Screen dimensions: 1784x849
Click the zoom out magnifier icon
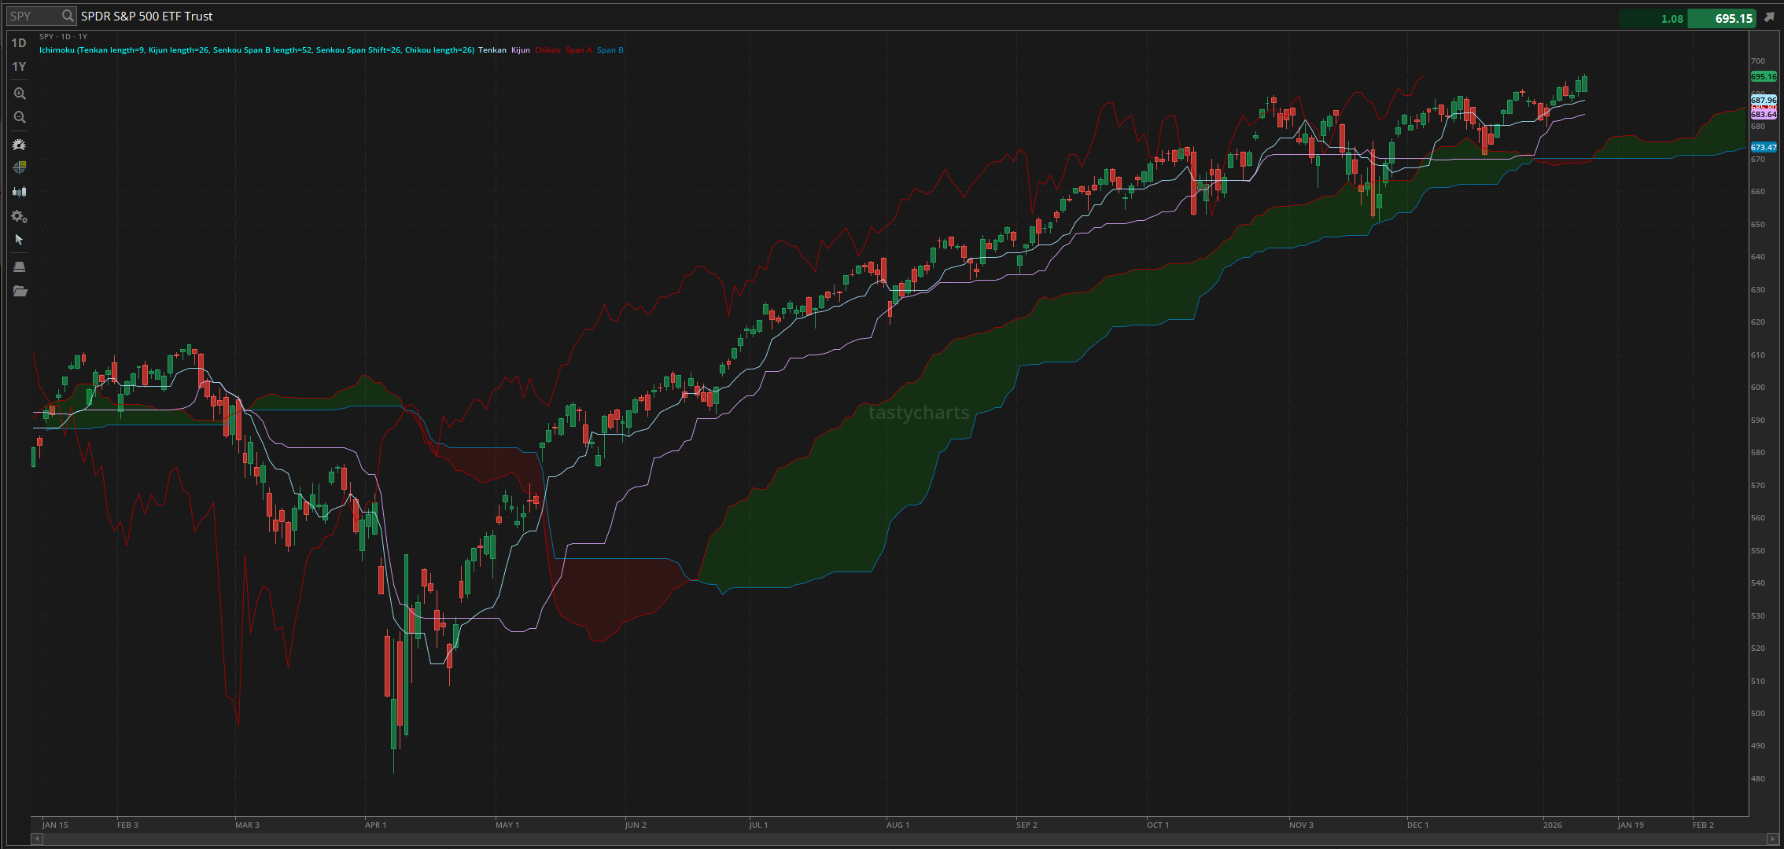(20, 117)
